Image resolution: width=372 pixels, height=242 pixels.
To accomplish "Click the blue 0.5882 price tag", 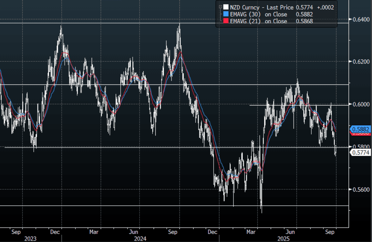I will [x=360, y=129].
